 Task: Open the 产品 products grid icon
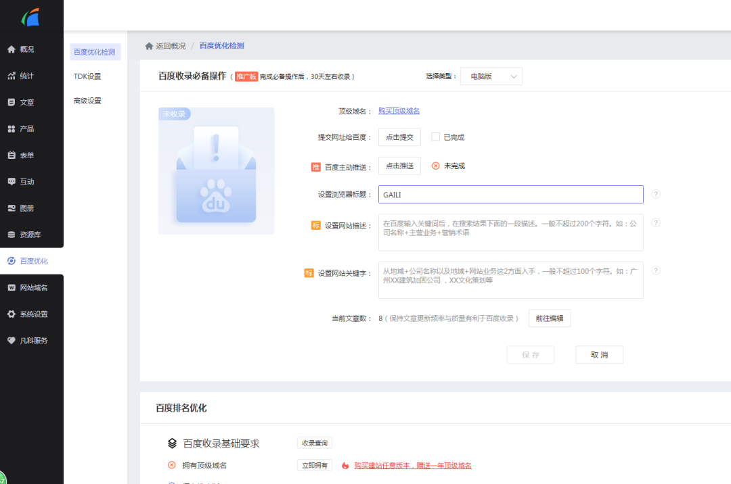[x=12, y=129]
